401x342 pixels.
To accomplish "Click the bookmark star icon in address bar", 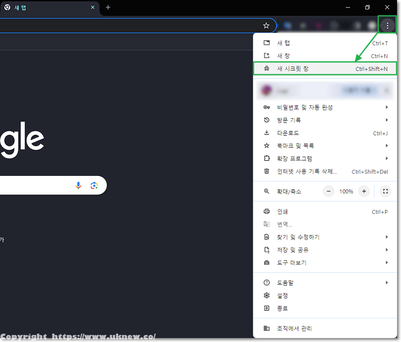I will (266, 26).
